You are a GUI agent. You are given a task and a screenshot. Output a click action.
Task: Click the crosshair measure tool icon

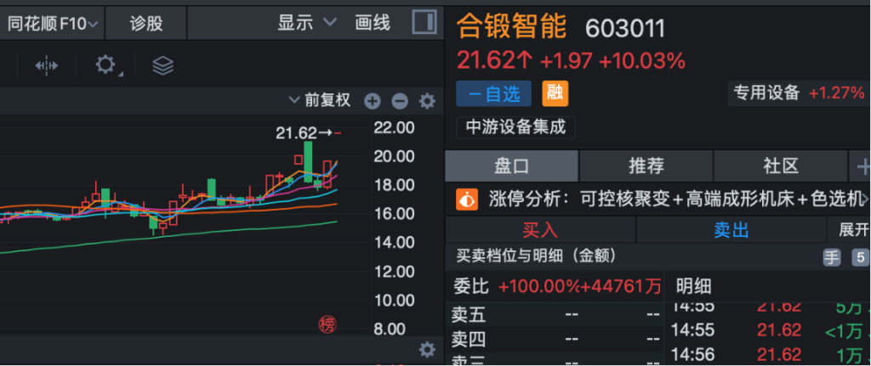point(46,65)
